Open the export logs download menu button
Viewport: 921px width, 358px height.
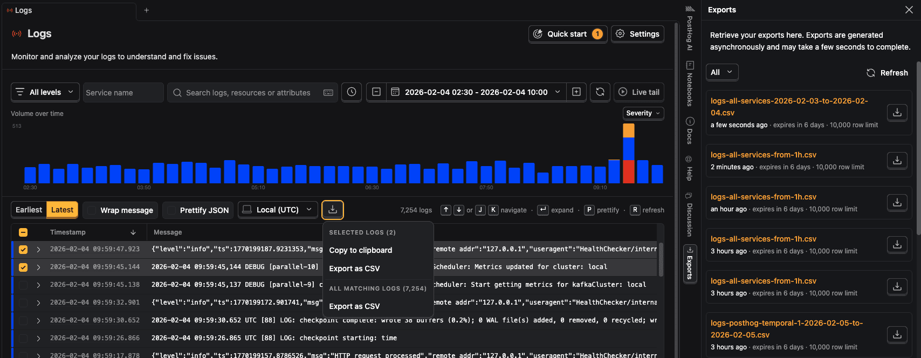point(333,210)
